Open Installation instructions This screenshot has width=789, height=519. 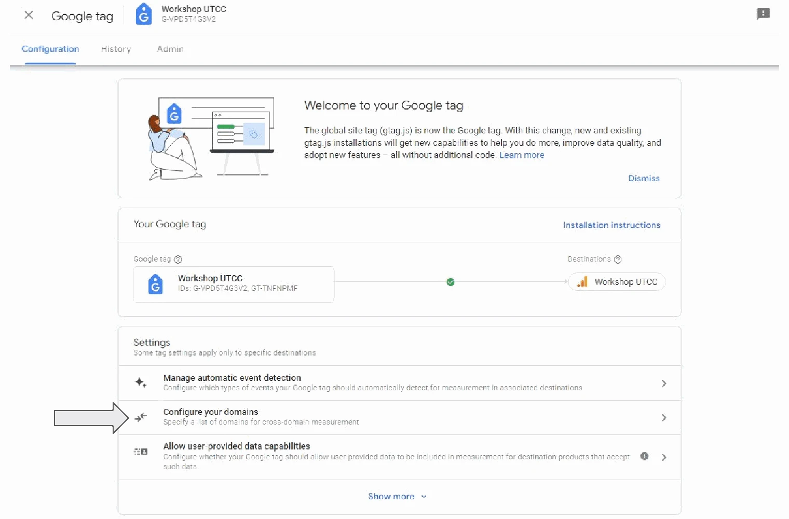(611, 225)
